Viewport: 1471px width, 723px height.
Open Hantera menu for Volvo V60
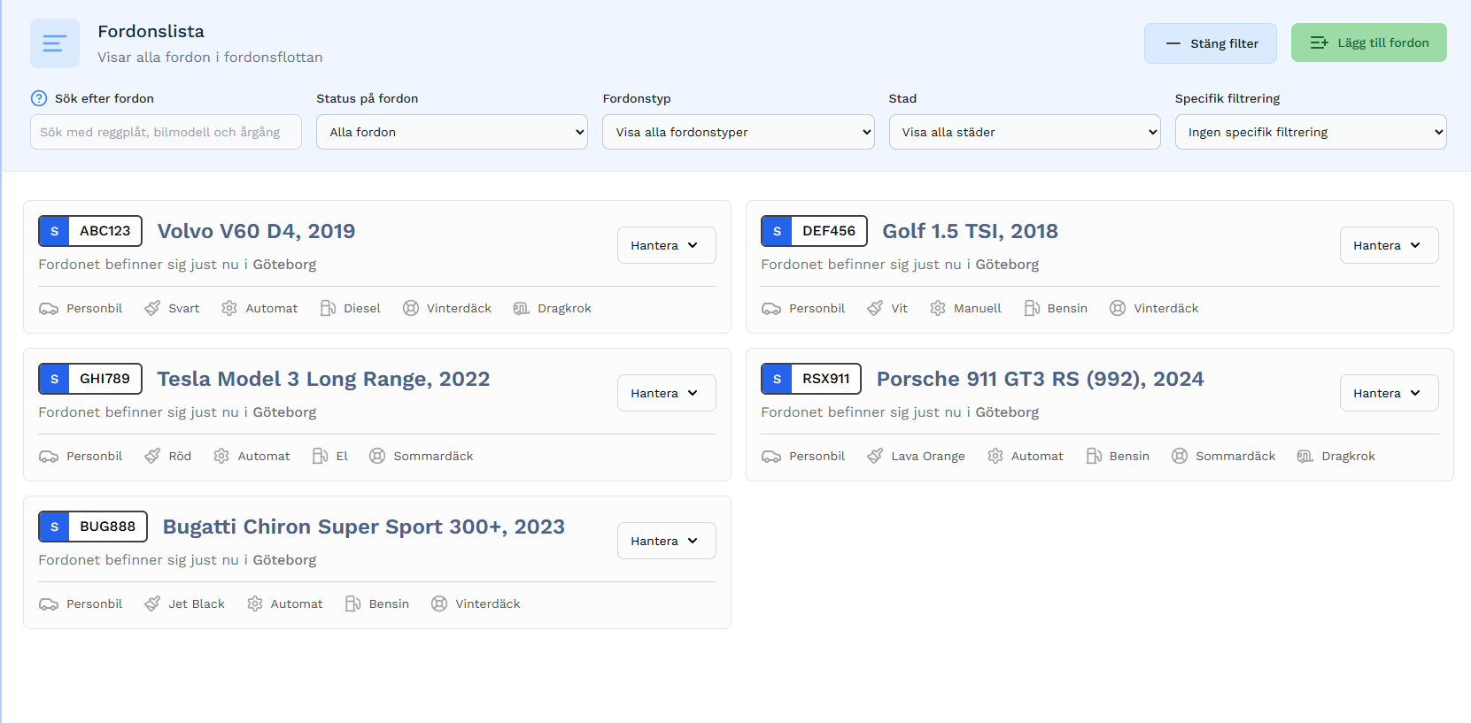(666, 245)
